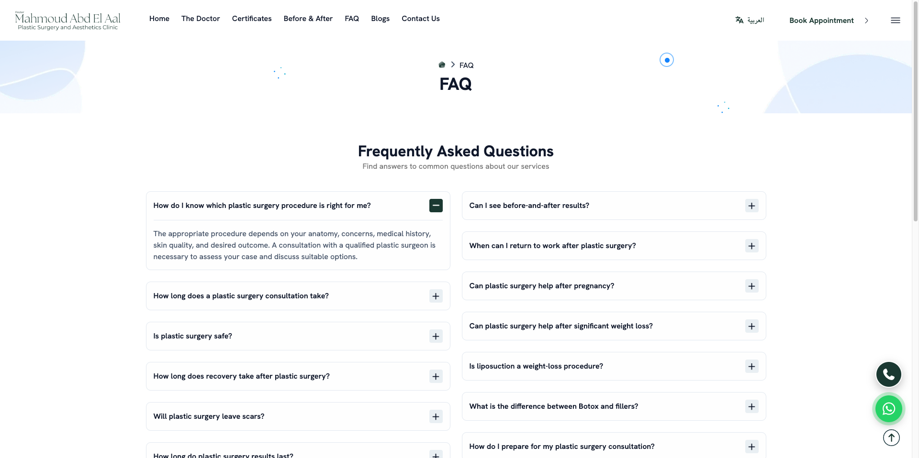Image resolution: width=919 pixels, height=458 pixels.
Task: Go to Before & After page
Action: click(308, 19)
